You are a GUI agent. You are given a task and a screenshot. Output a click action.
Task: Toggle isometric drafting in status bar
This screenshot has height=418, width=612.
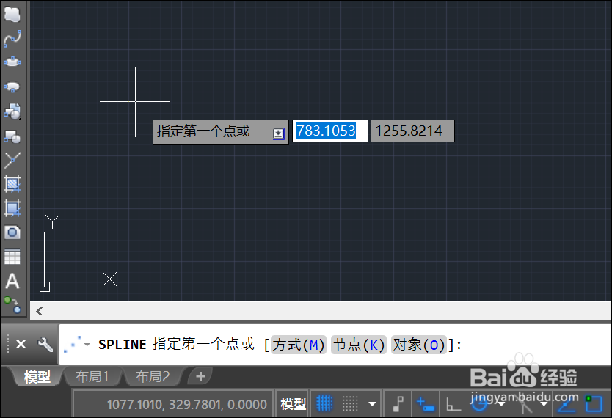[x=526, y=404]
